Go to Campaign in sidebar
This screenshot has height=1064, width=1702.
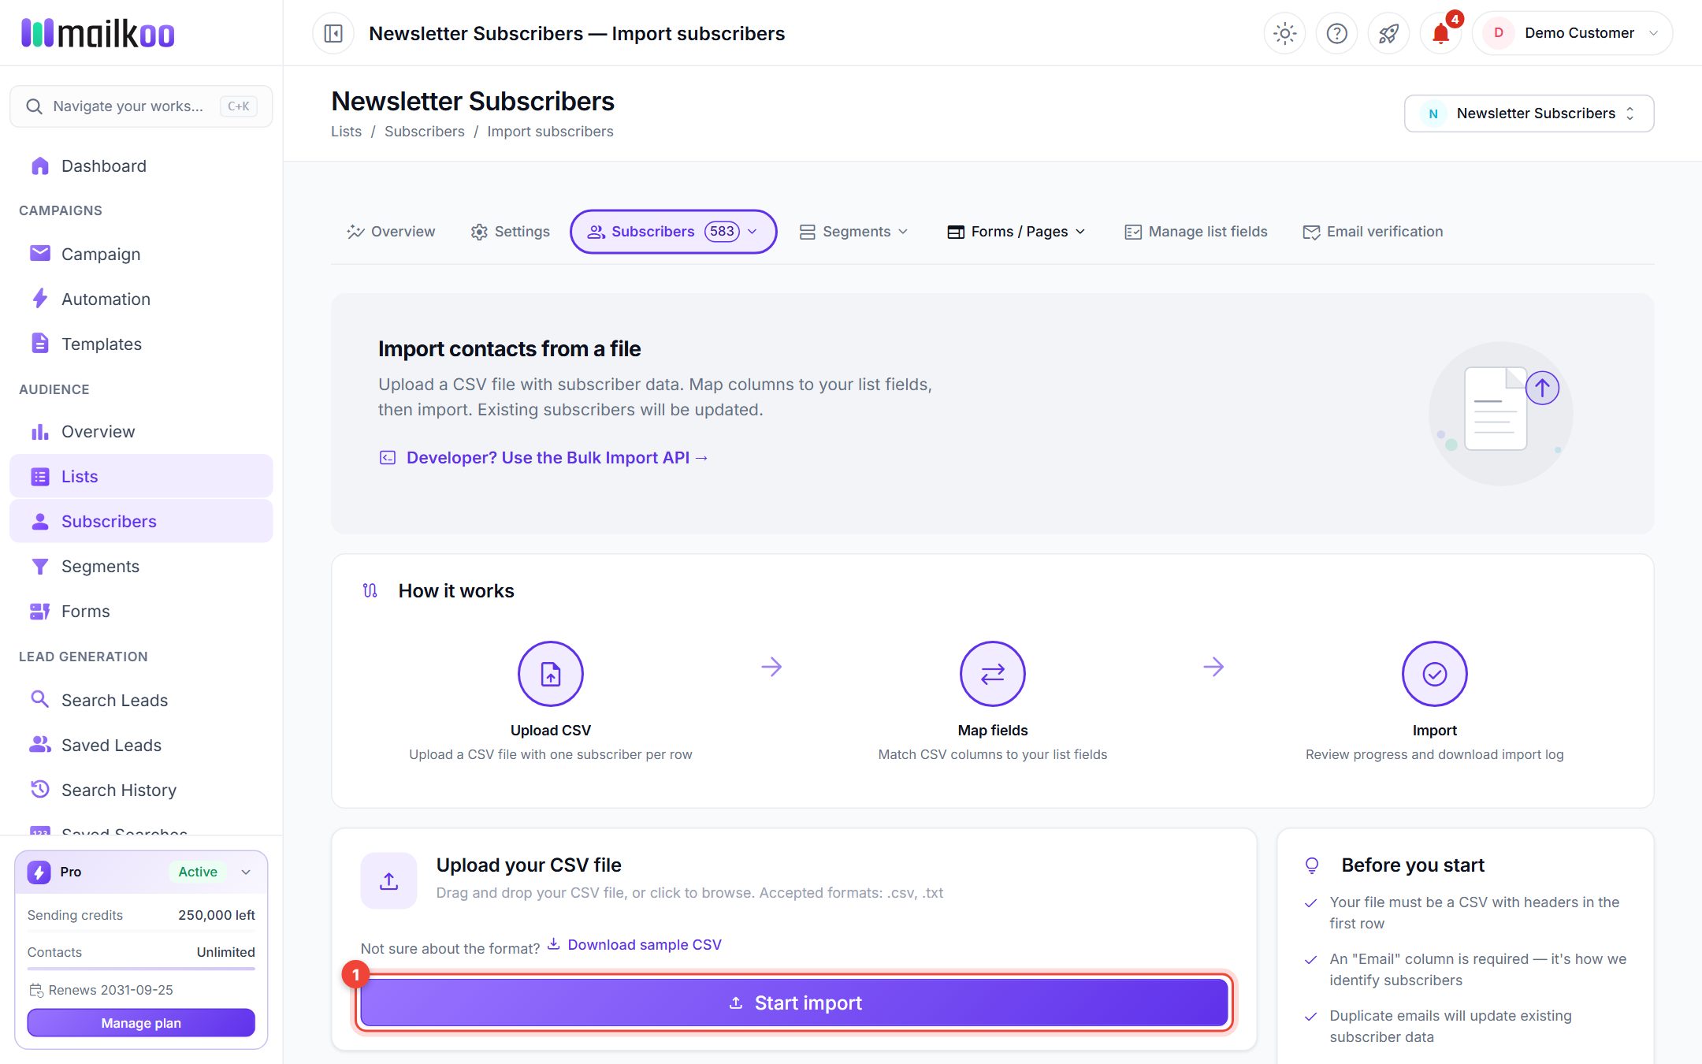[x=141, y=254]
